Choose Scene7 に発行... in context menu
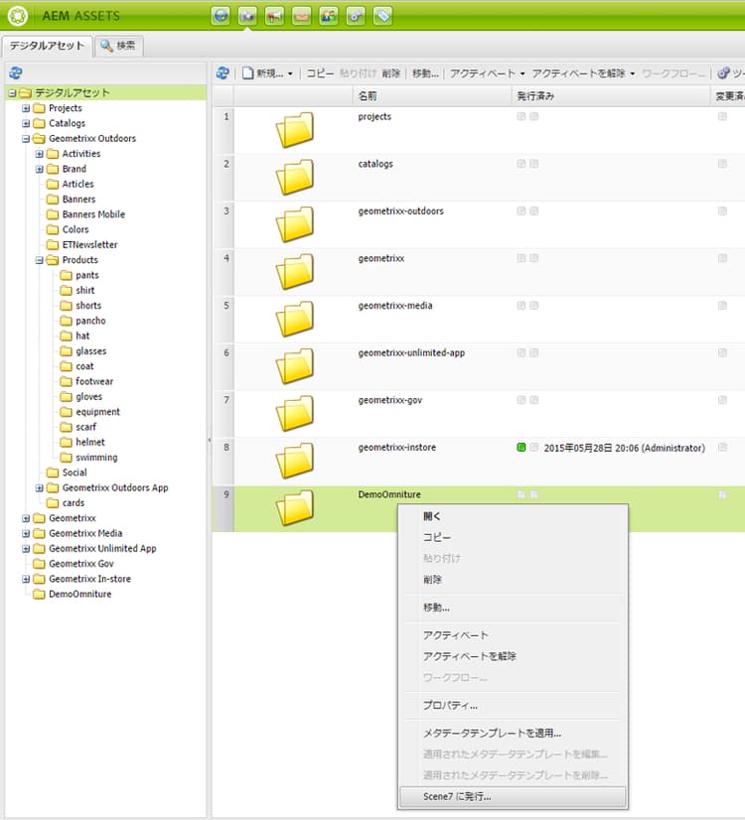The height and width of the screenshot is (820, 745). (x=514, y=796)
